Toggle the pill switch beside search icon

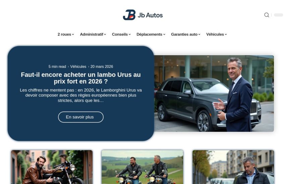point(278,15)
